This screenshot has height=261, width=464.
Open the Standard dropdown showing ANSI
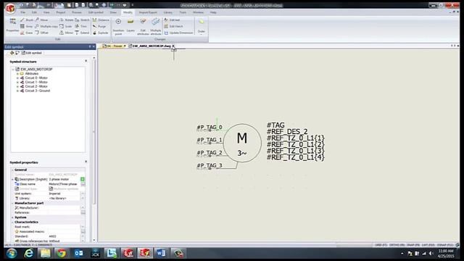click(x=83, y=236)
